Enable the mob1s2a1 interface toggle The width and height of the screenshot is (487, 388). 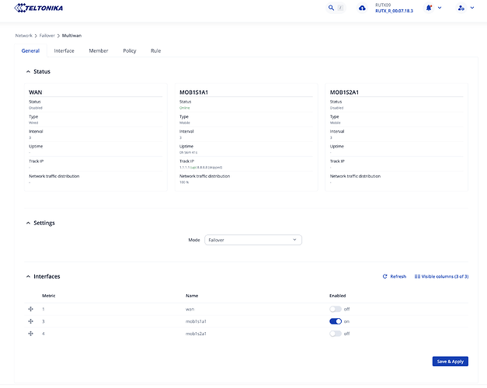(x=336, y=333)
